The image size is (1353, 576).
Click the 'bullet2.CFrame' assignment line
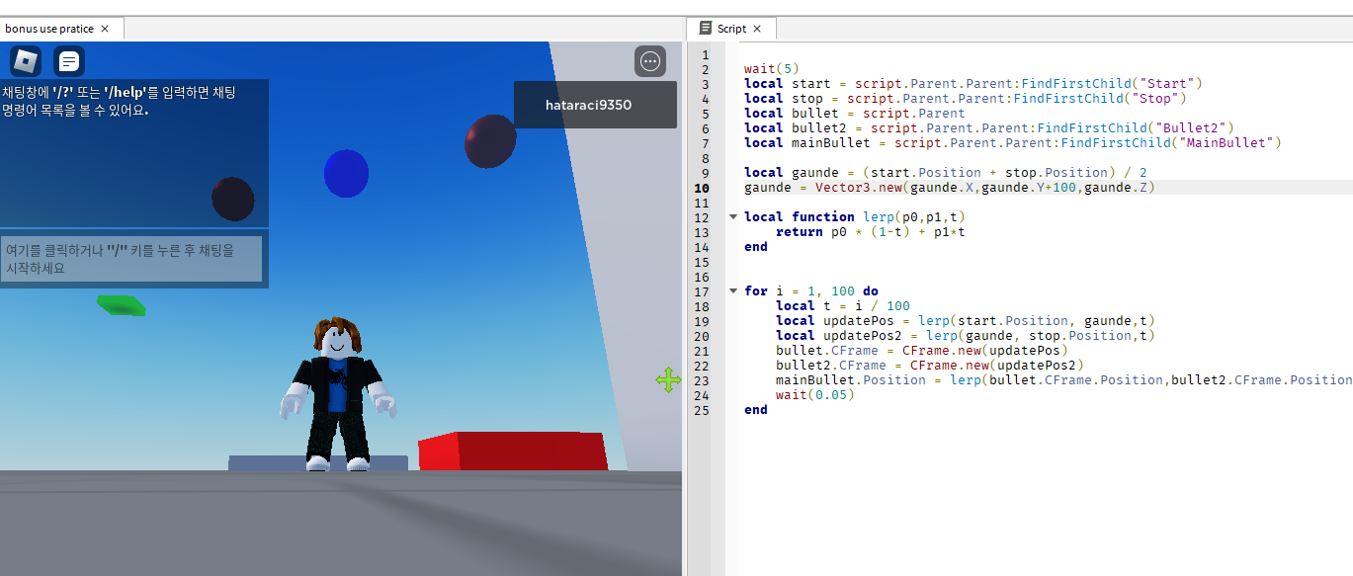(930, 366)
